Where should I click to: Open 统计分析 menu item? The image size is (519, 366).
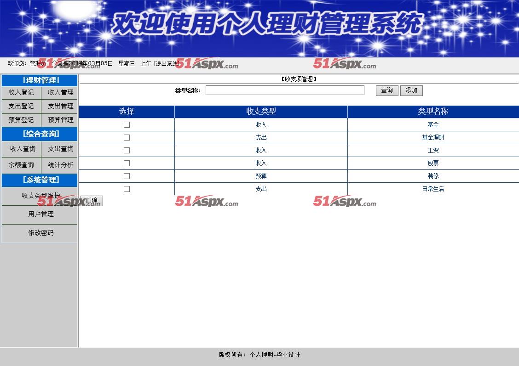point(61,165)
